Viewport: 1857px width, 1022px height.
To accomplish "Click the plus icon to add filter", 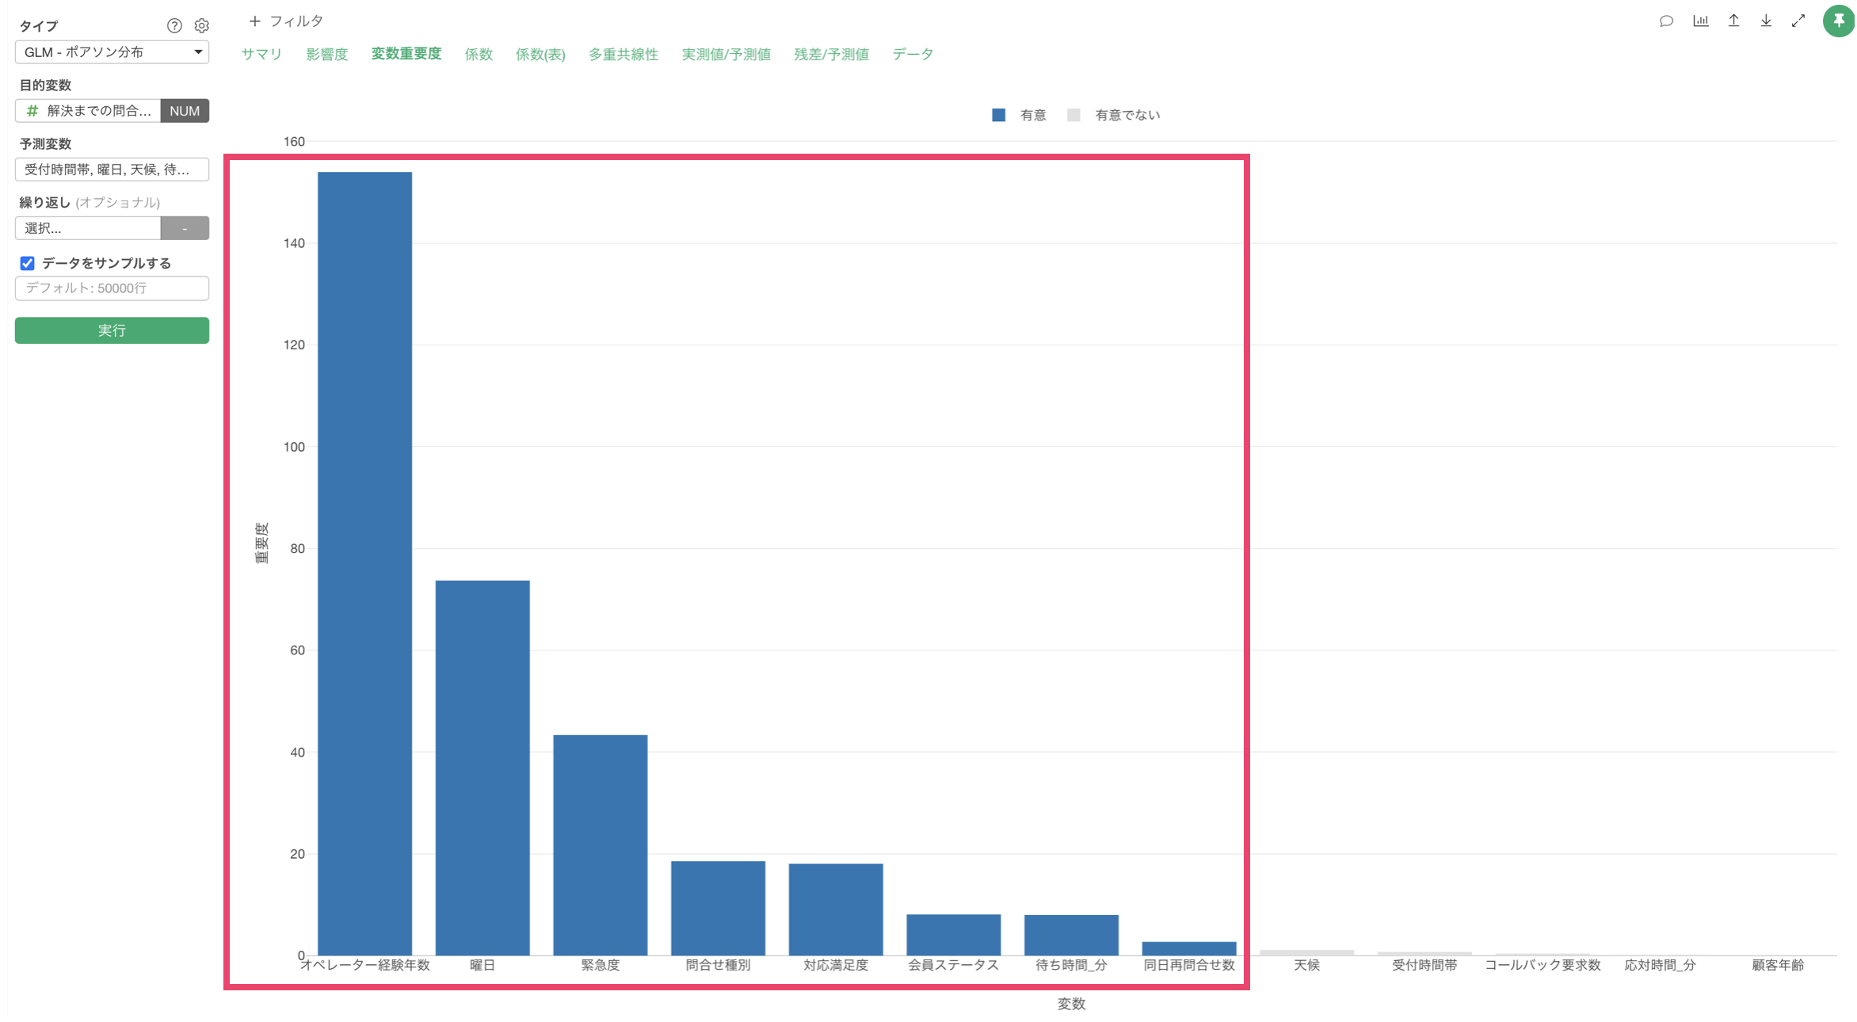I will coord(254,21).
